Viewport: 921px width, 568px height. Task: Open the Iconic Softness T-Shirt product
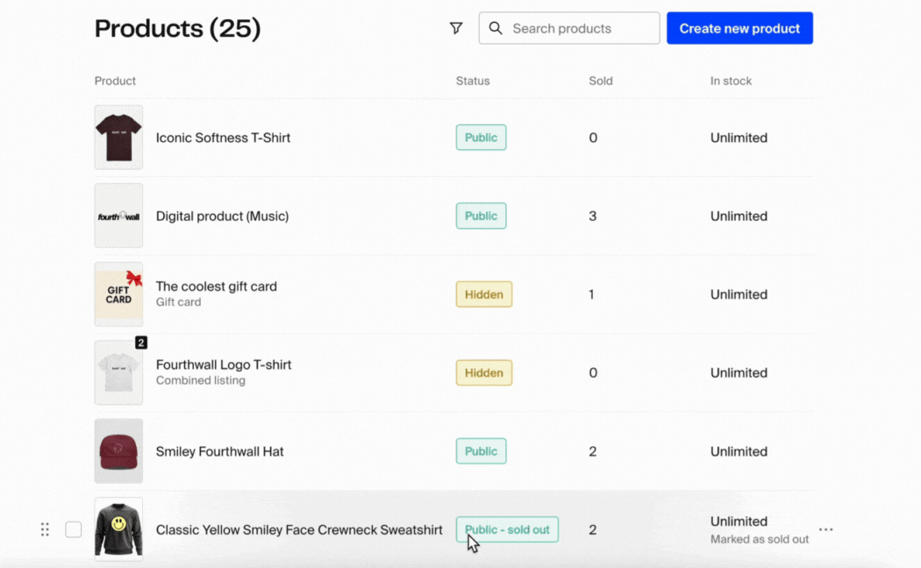[x=223, y=138]
